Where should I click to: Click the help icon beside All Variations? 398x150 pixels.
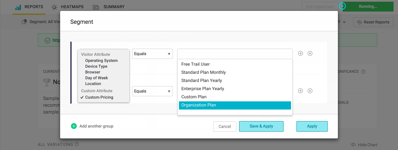pos(77,144)
